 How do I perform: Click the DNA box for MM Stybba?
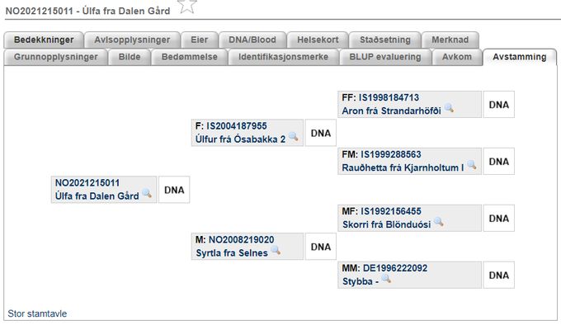click(x=499, y=275)
